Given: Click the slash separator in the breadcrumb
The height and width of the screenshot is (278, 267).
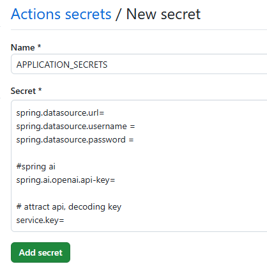Looking at the screenshot, I should pos(118,14).
